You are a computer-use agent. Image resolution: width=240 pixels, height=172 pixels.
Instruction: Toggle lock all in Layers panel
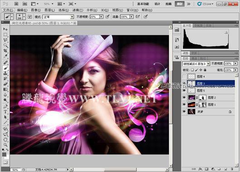[205, 70]
